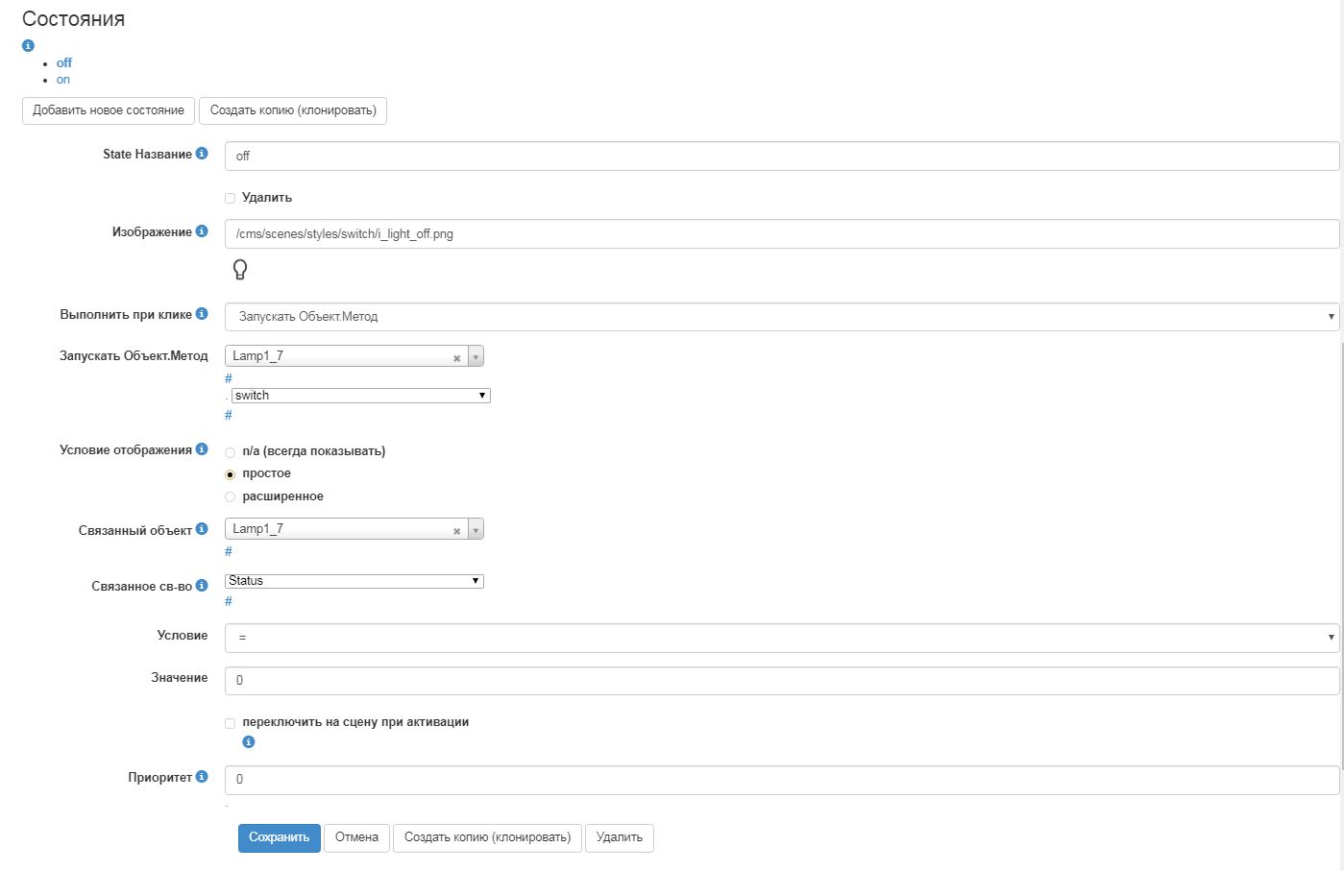Expand the Status property dropdown
This screenshot has height=871, width=1344.
coord(354,581)
